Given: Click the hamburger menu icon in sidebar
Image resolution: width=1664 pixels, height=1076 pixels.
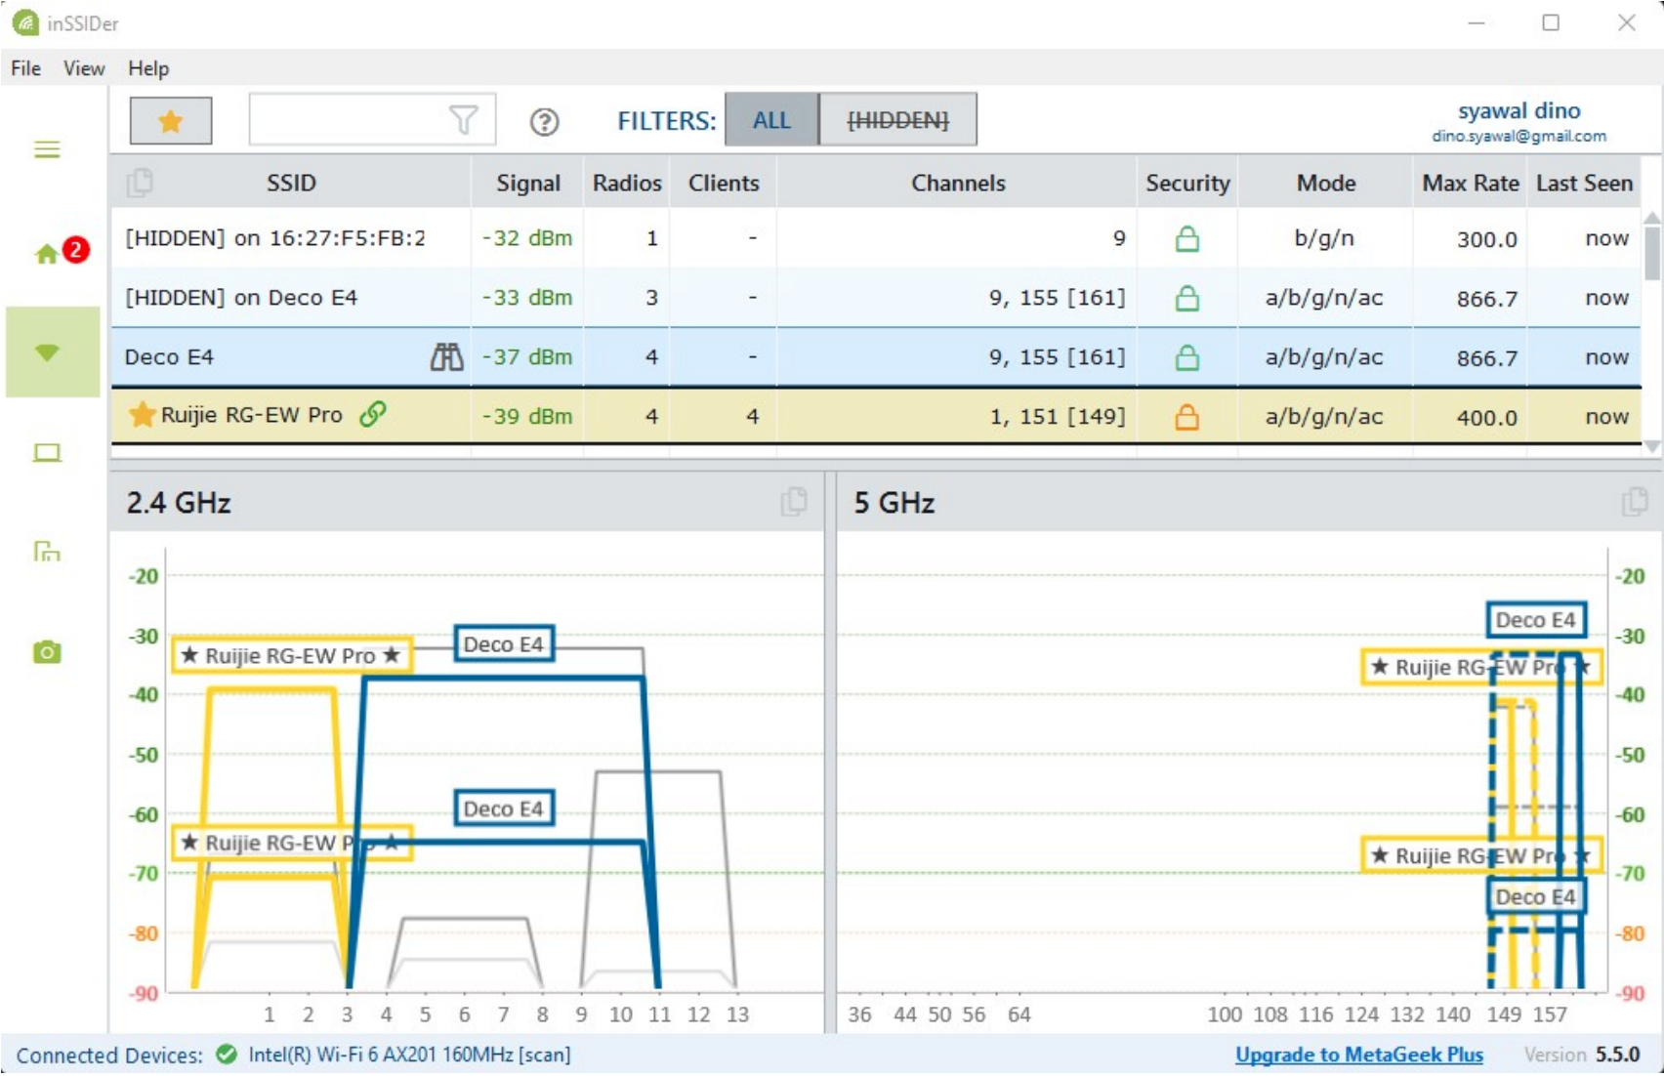Looking at the screenshot, I should click(47, 149).
